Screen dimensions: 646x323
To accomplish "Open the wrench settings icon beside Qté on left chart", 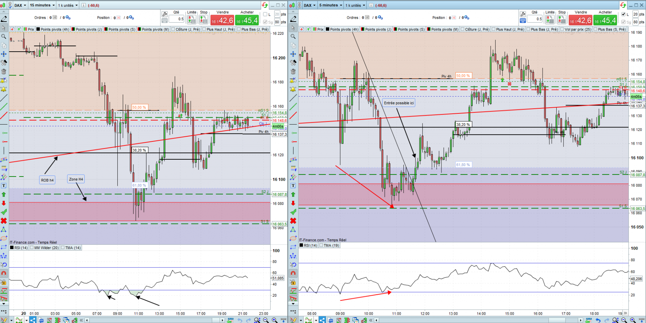I will pyautogui.click(x=164, y=14).
